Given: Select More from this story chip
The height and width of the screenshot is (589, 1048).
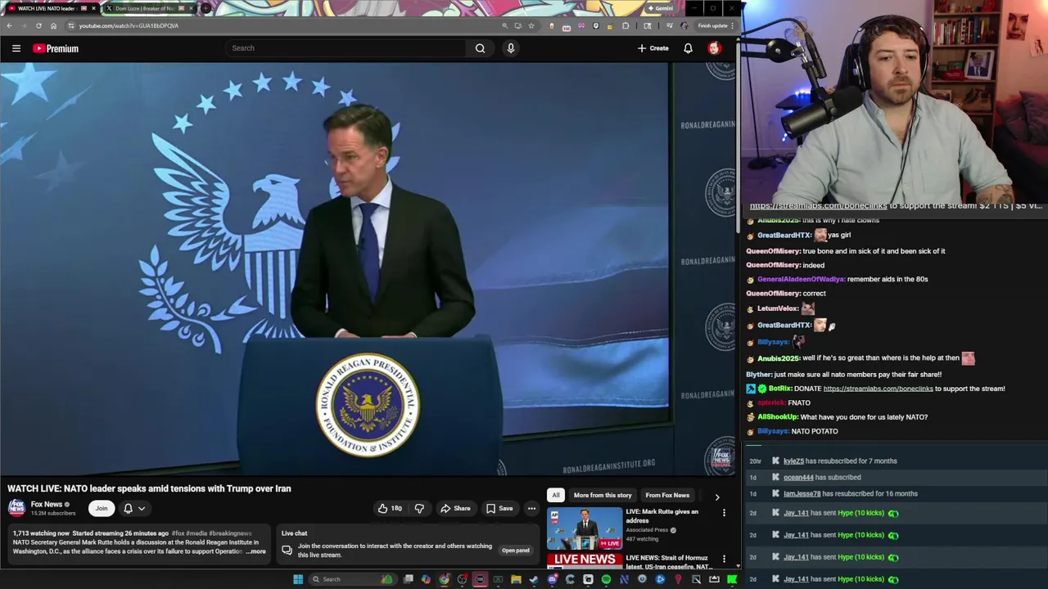Looking at the screenshot, I should coord(603,495).
